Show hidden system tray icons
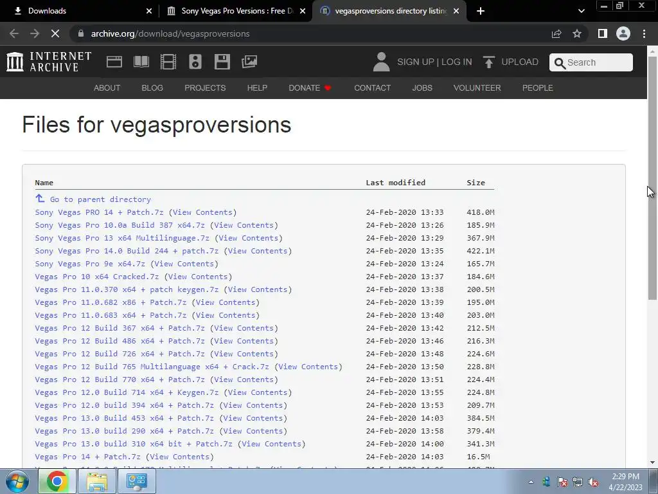The height and width of the screenshot is (494, 658). [531, 482]
